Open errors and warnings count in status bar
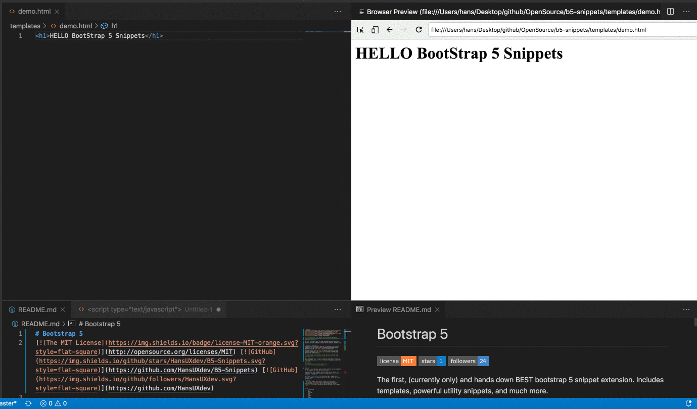 (x=54, y=403)
